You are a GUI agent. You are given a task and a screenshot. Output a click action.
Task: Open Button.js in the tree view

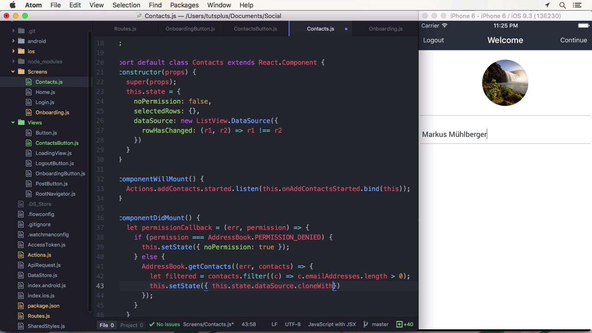tap(46, 133)
